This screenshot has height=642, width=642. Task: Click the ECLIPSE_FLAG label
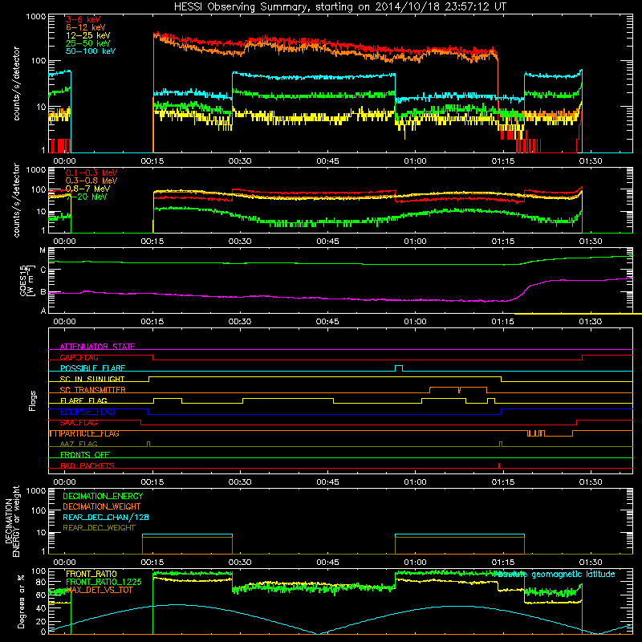click(87, 412)
